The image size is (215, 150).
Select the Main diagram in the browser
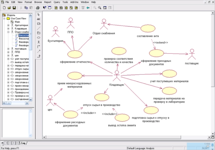(17, 22)
